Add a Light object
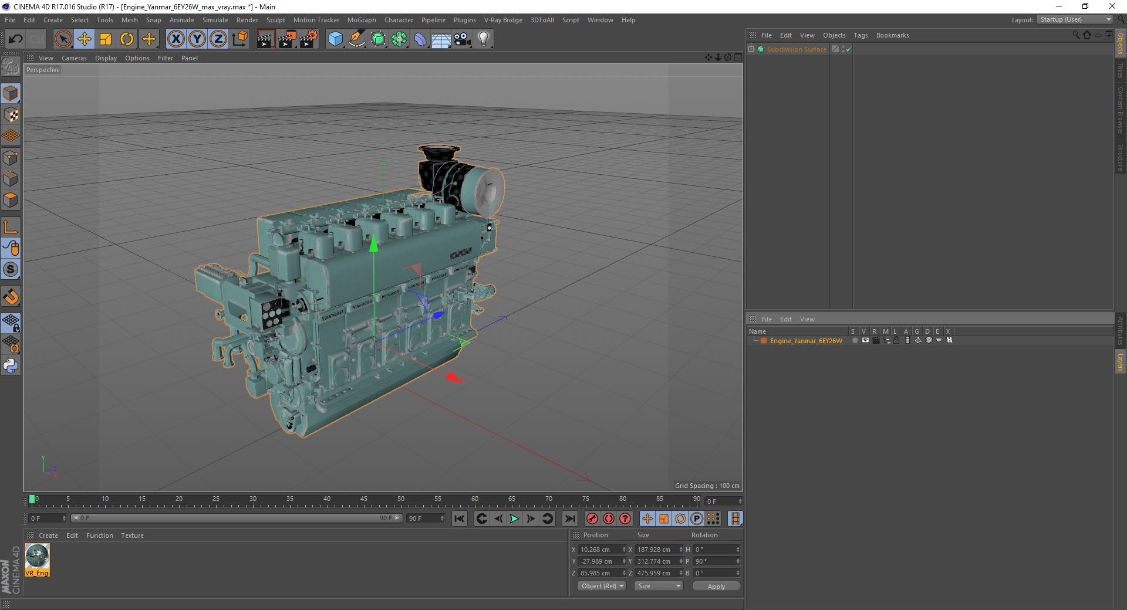This screenshot has width=1127, height=610. pos(484,39)
